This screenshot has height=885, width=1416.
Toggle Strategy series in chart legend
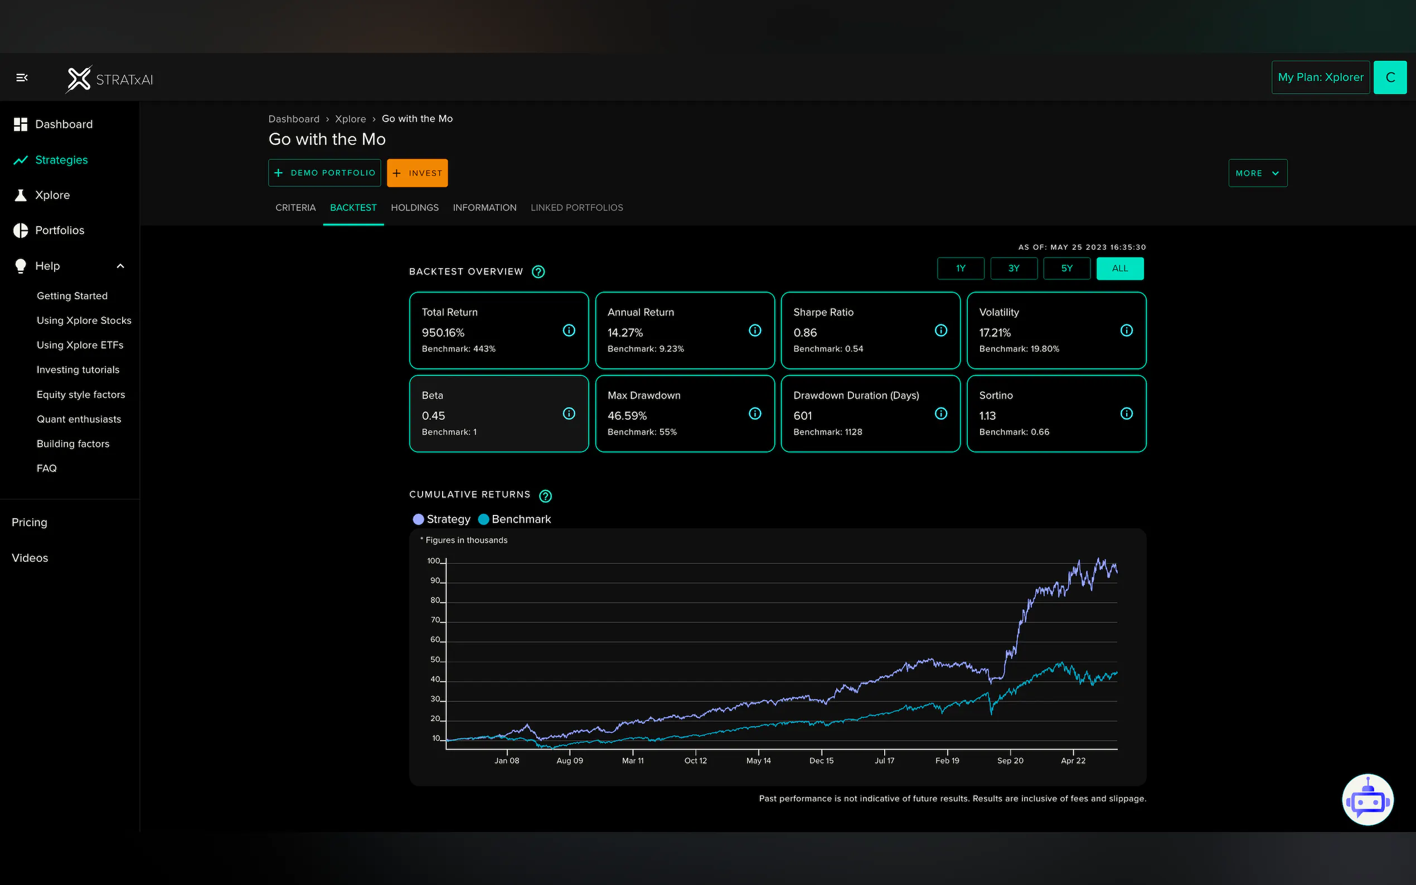442,519
